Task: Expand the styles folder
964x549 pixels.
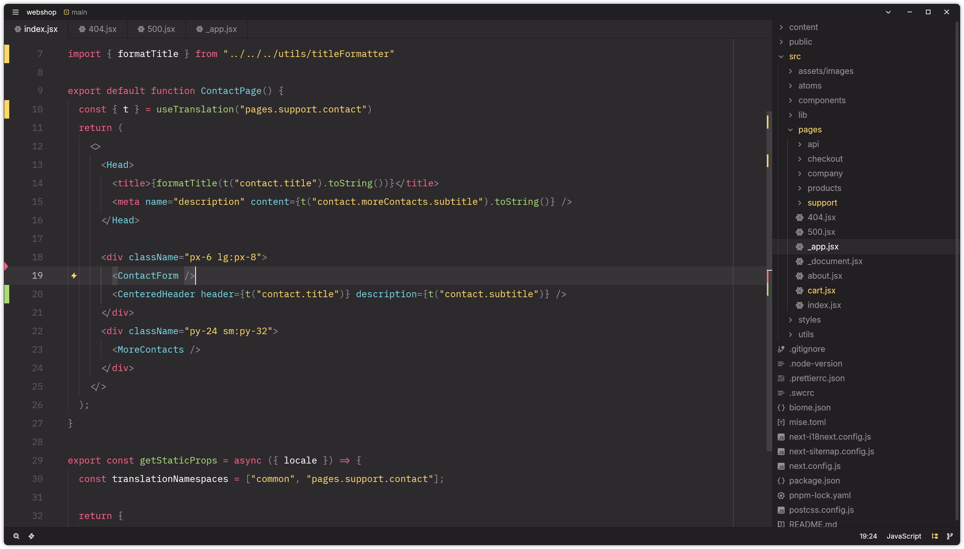Action: 790,320
